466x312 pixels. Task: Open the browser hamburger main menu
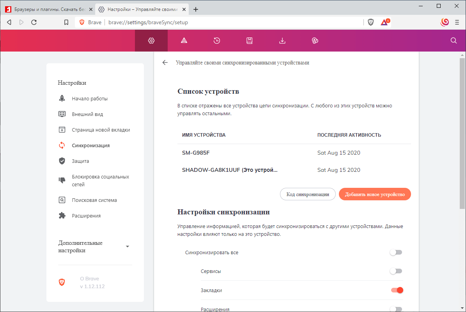[457, 22]
